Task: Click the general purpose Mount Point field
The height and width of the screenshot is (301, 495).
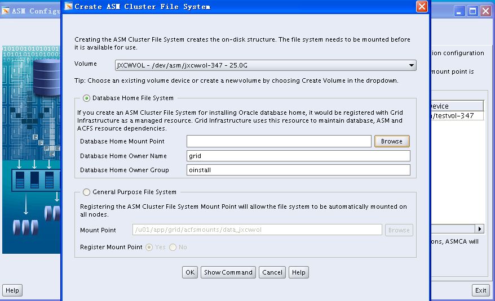Action: pos(257,230)
